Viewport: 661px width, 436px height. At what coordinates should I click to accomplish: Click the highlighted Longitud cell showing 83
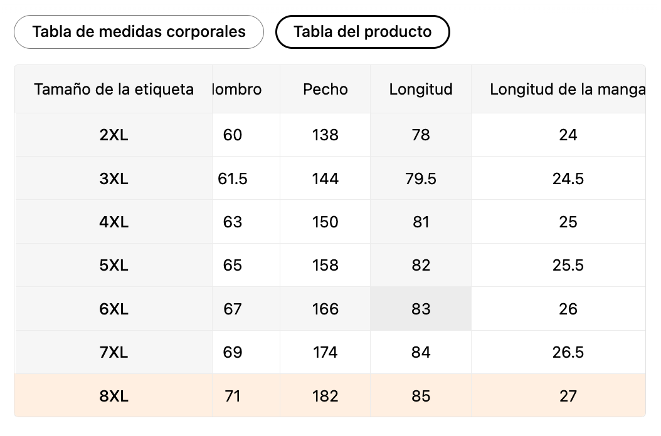(x=421, y=309)
